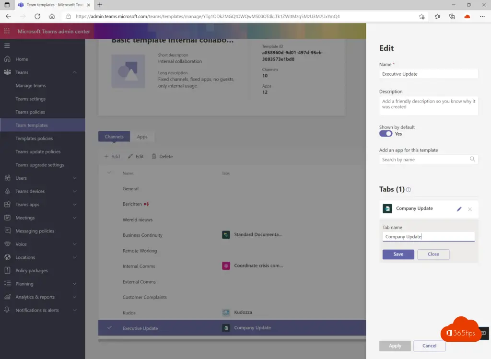Open Templates policies in sidebar
Viewport: 491px width, 359px height.
(x=34, y=139)
